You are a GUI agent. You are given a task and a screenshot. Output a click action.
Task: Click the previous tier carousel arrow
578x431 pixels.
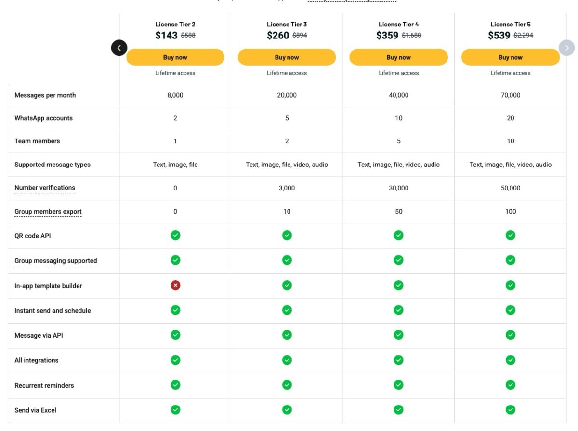(119, 48)
